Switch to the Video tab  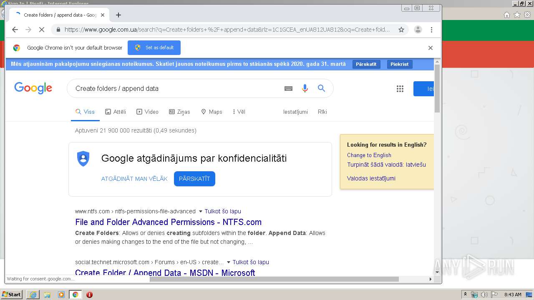[x=148, y=112]
